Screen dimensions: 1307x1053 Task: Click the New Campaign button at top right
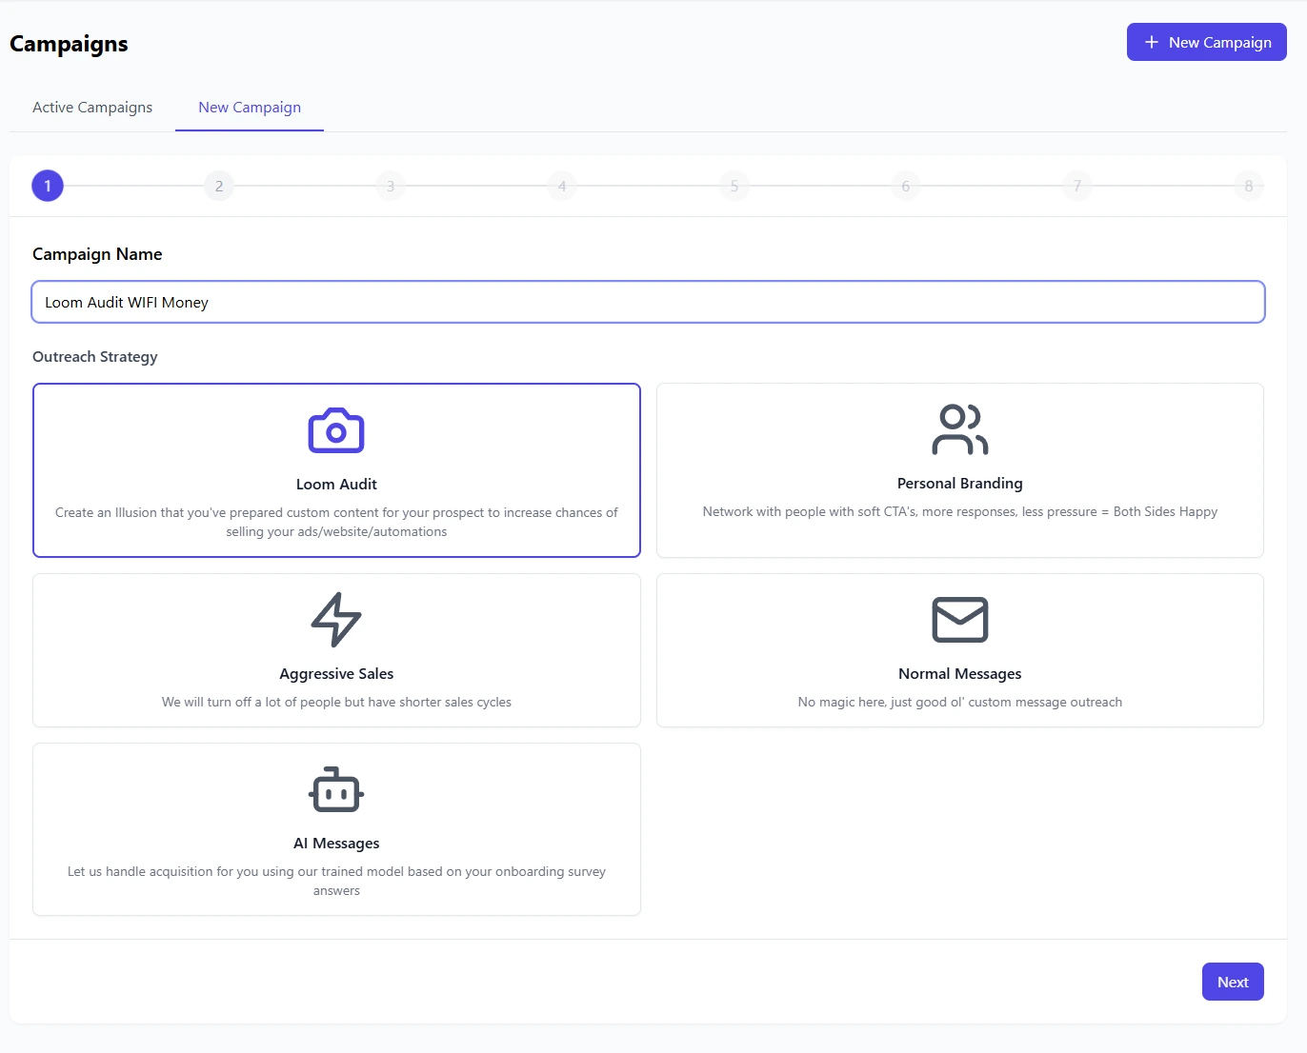pyautogui.click(x=1207, y=42)
